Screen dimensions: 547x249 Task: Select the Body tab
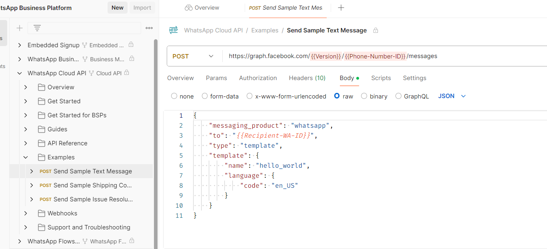[349, 78]
